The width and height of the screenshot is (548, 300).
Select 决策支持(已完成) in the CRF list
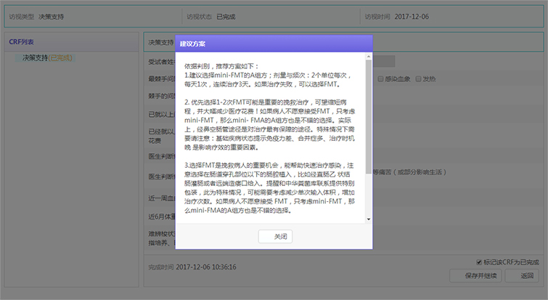tap(47, 57)
